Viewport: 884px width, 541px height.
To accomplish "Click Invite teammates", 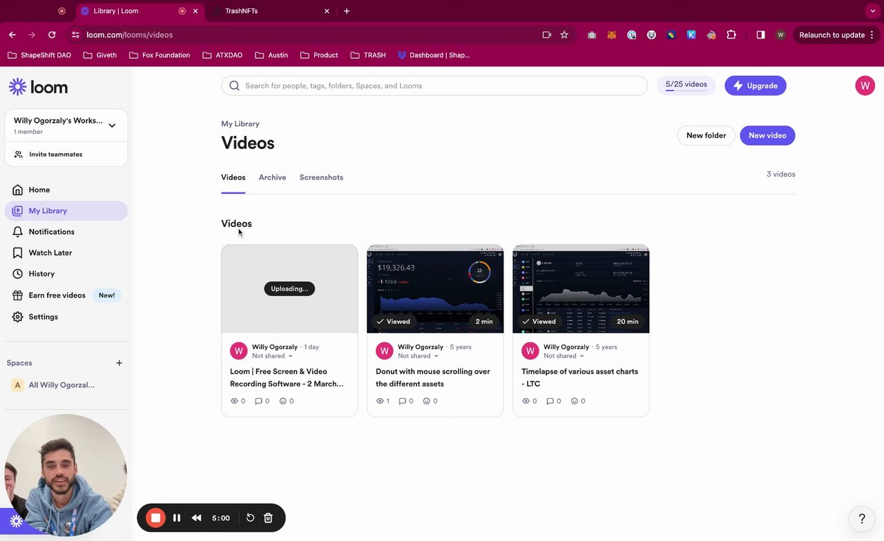I will (66, 154).
